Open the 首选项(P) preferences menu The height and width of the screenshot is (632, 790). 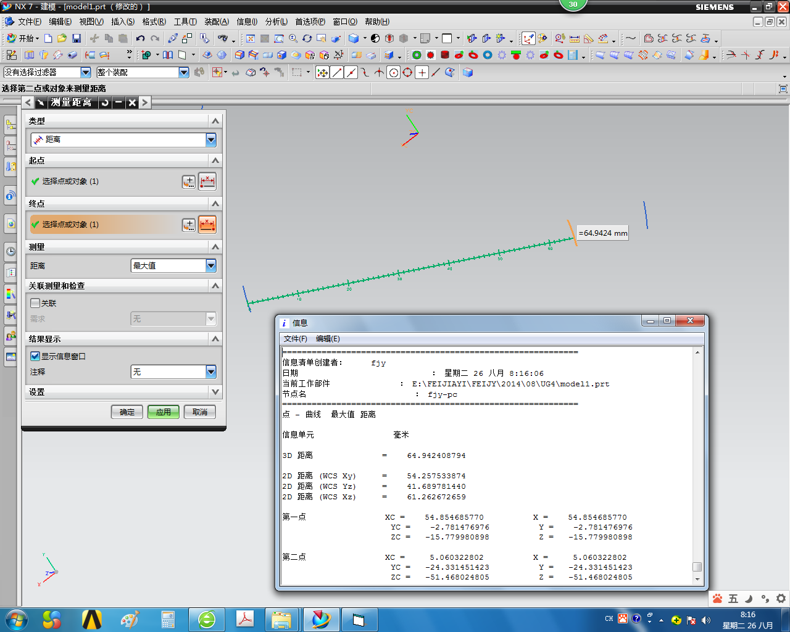310,22
